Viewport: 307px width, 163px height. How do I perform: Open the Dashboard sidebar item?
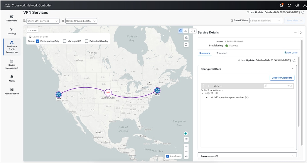pyautogui.click(x=12, y=18)
